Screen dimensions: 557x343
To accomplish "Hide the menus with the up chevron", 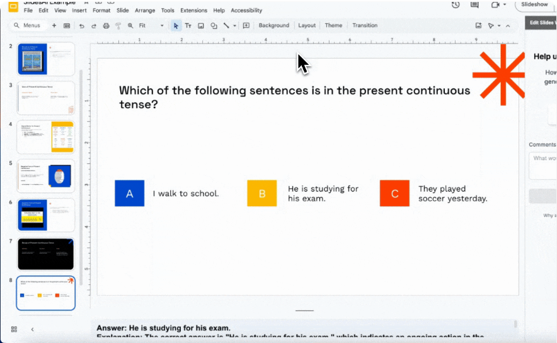I will tap(509, 26).
